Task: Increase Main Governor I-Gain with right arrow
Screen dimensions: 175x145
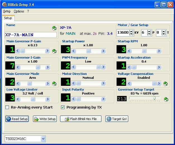Action: (x=48, y=67)
